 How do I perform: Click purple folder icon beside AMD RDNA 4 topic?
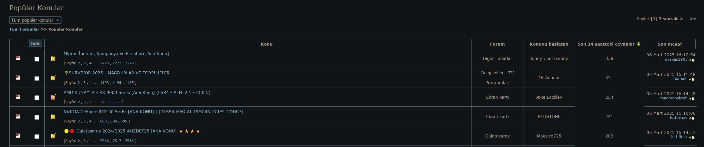53,97
